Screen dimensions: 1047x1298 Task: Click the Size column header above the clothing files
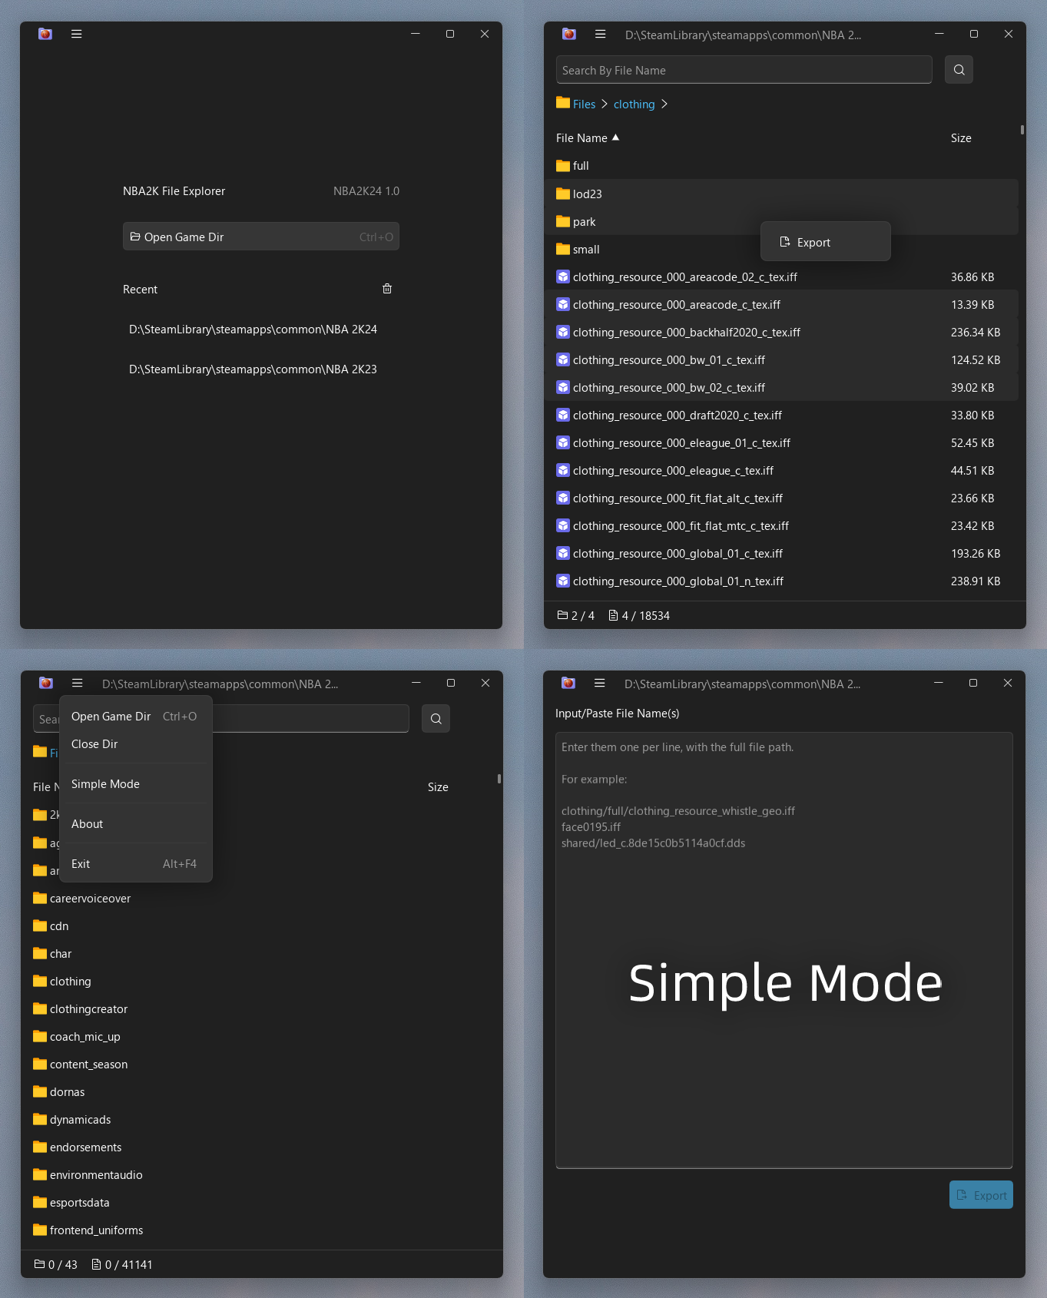(961, 138)
